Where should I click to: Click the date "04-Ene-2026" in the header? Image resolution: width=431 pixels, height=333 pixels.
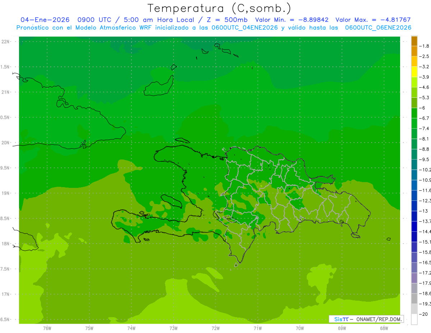45,20
